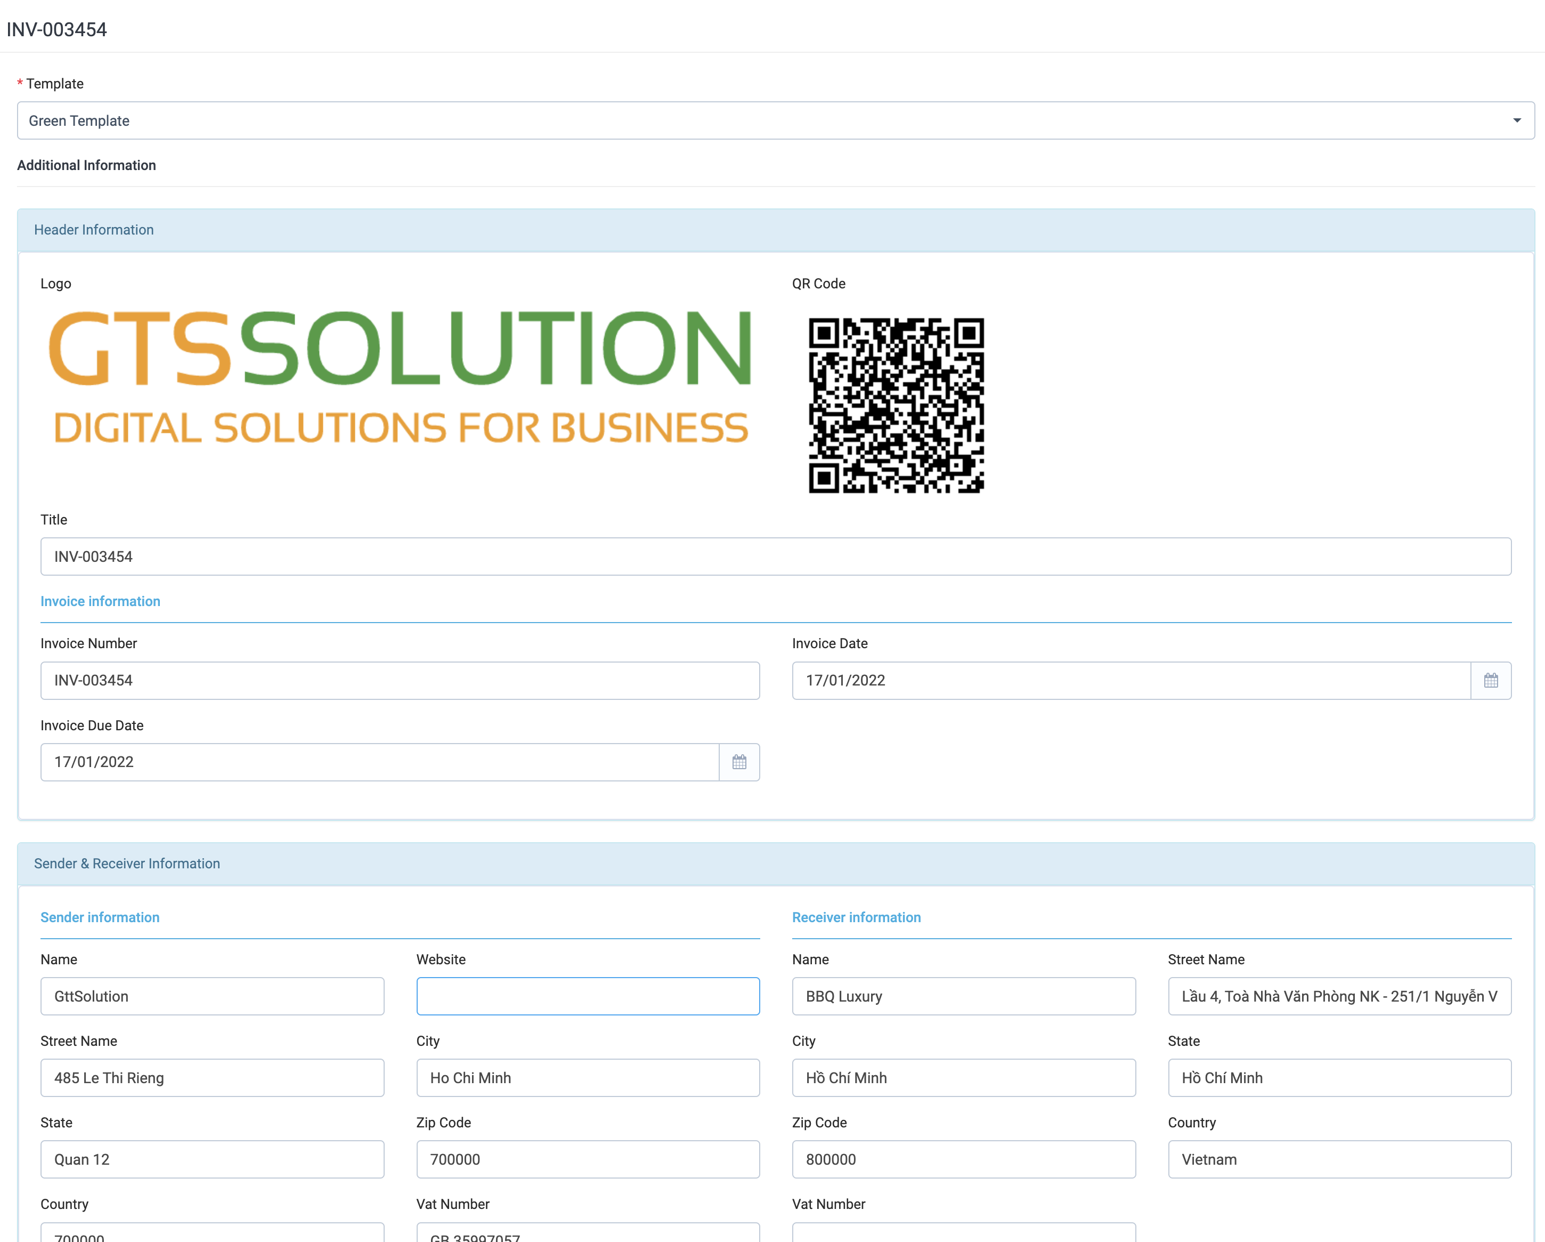Viewport: 1545px width, 1242px height.
Task: Click the receiver Zip Code field showing 800000
Action: point(963,1159)
